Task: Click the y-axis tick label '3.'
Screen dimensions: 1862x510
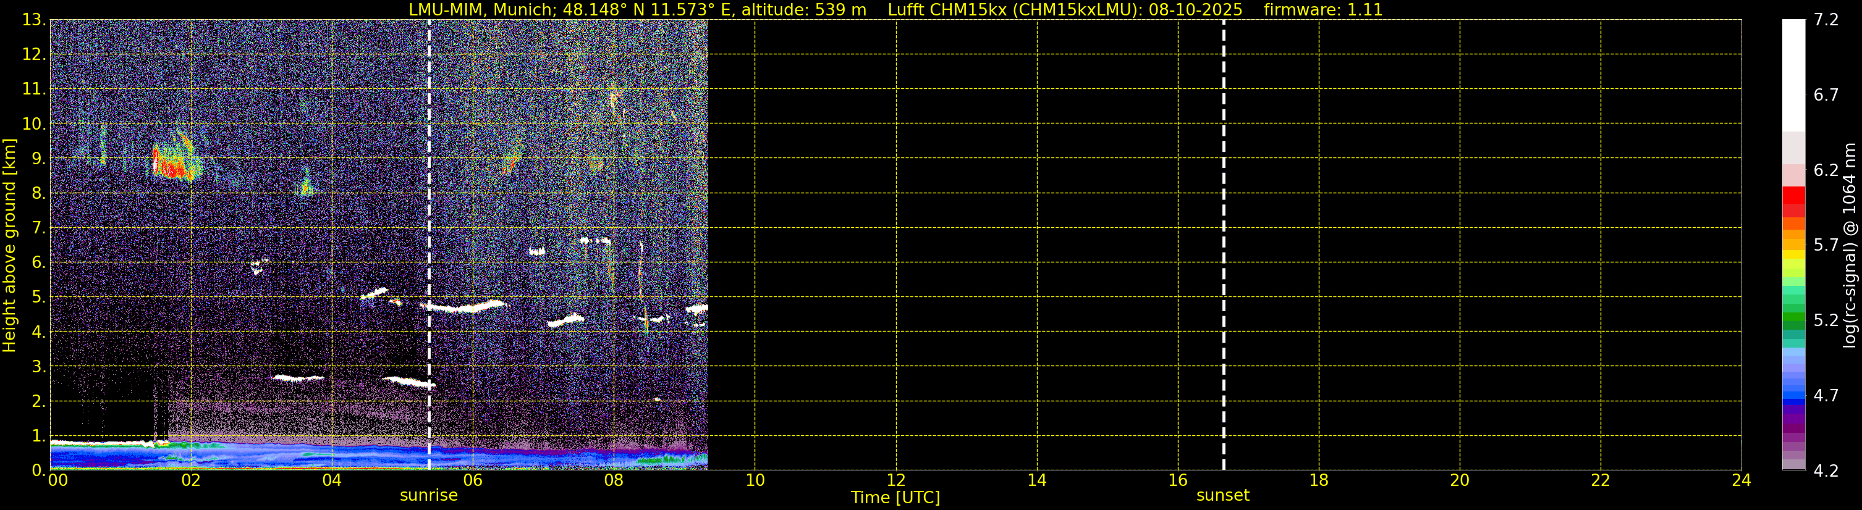Action: tap(39, 367)
